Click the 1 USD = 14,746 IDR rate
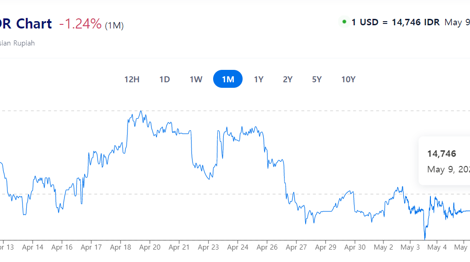 point(395,22)
